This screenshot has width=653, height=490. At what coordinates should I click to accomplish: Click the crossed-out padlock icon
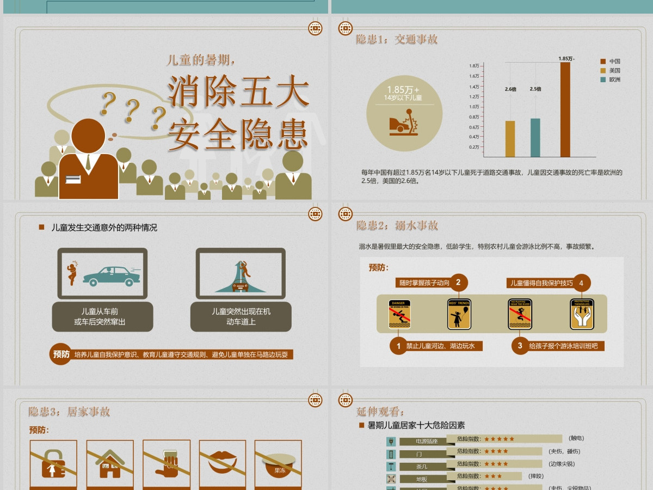[53, 464]
